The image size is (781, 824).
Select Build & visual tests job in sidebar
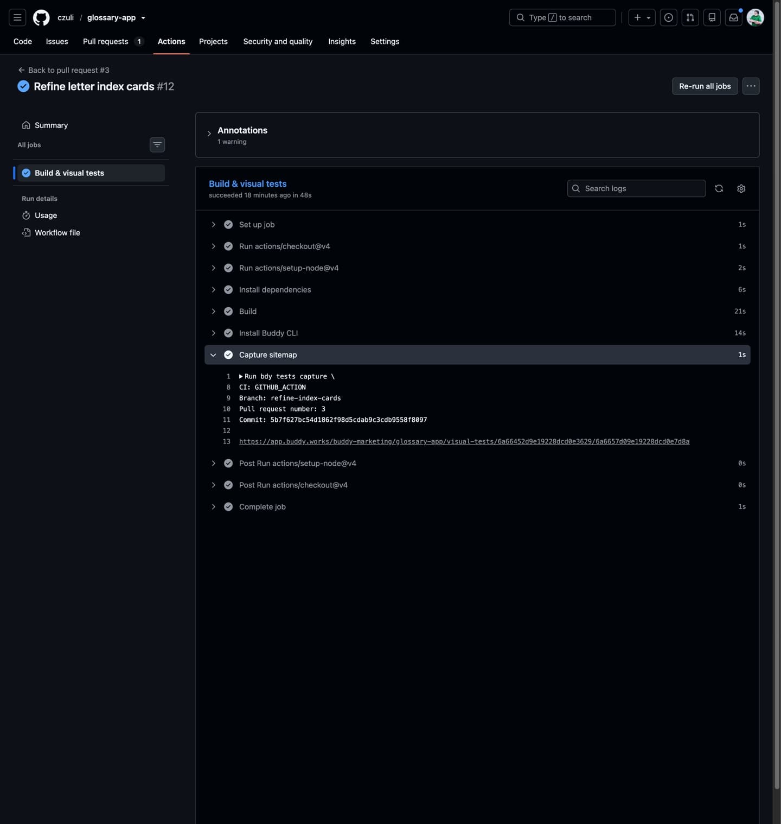tap(91, 173)
